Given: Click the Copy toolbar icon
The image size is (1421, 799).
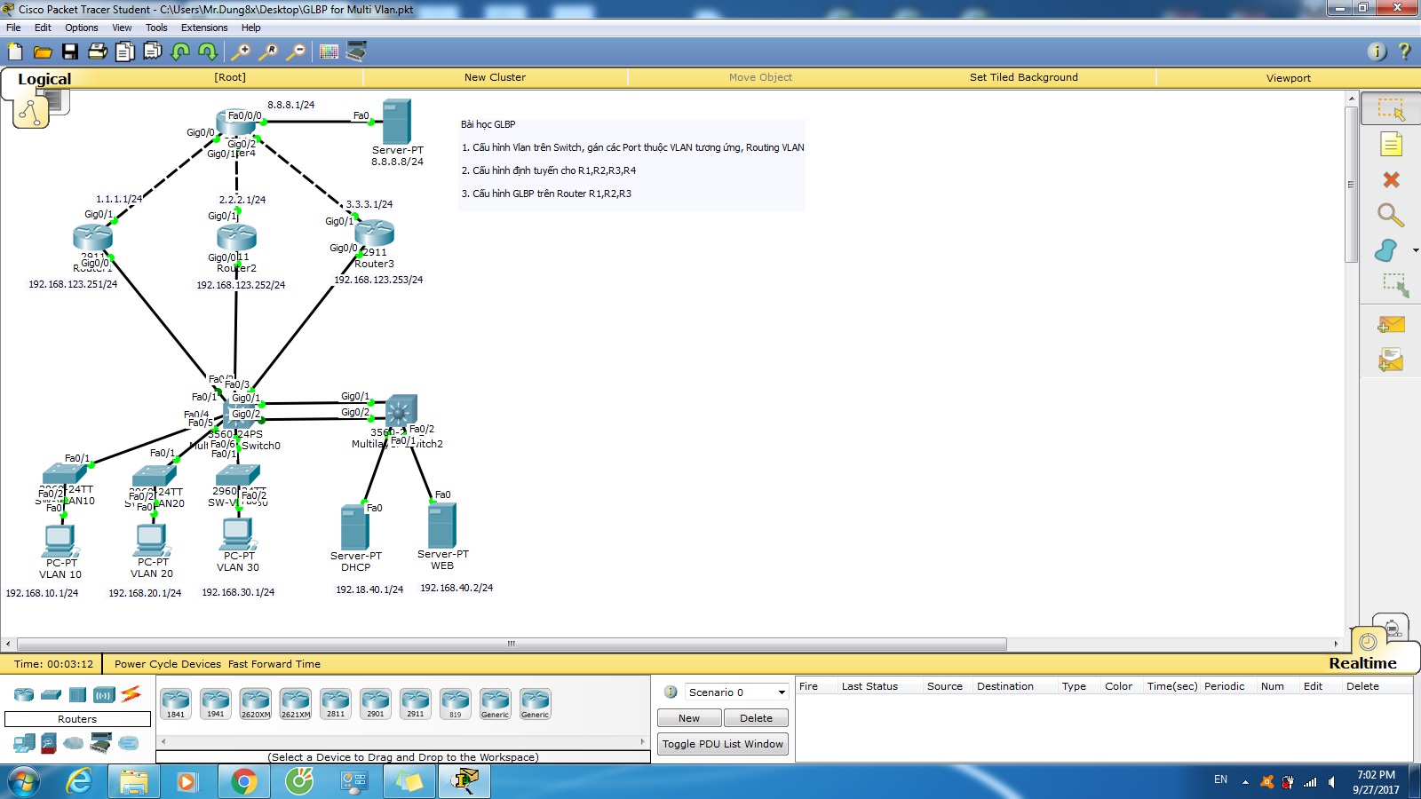Looking at the screenshot, I should point(125,51).
